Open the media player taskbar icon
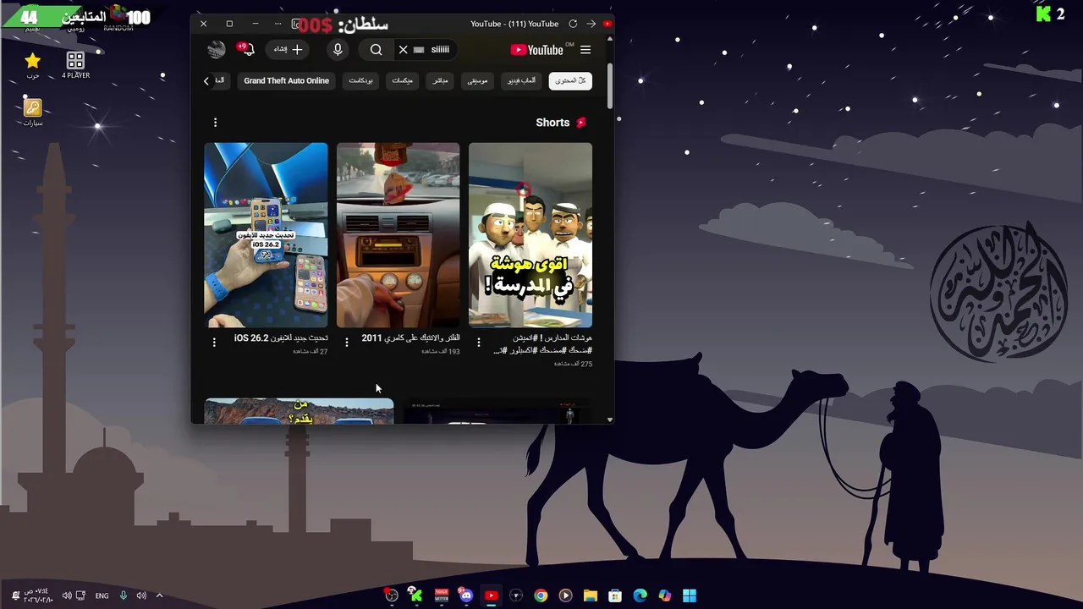1083x609 pixels. pyautogui.click(x=565, y=595)
